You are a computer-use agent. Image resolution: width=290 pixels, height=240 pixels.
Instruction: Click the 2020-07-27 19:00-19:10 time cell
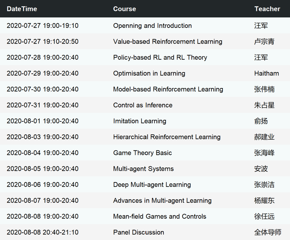click(42, 26)
